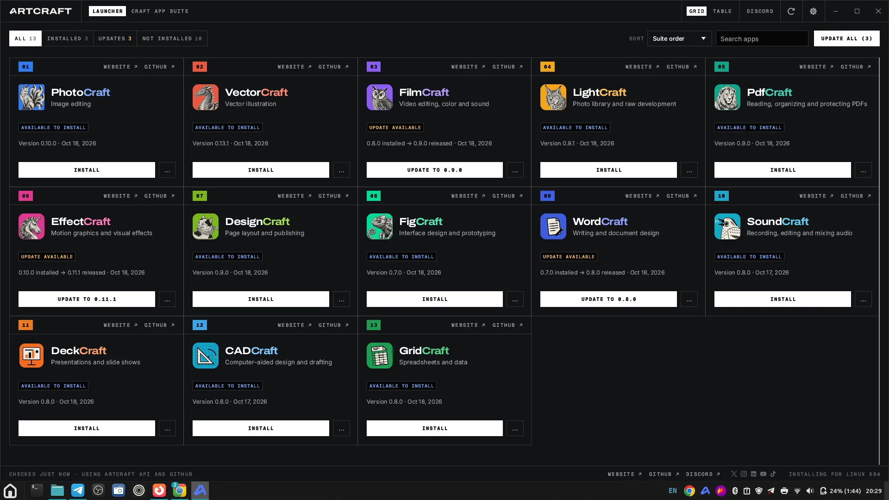Click the EffectCraft unicorn app icon
Image resolution: width=889 pixels, height=500 pixels.
31,226
